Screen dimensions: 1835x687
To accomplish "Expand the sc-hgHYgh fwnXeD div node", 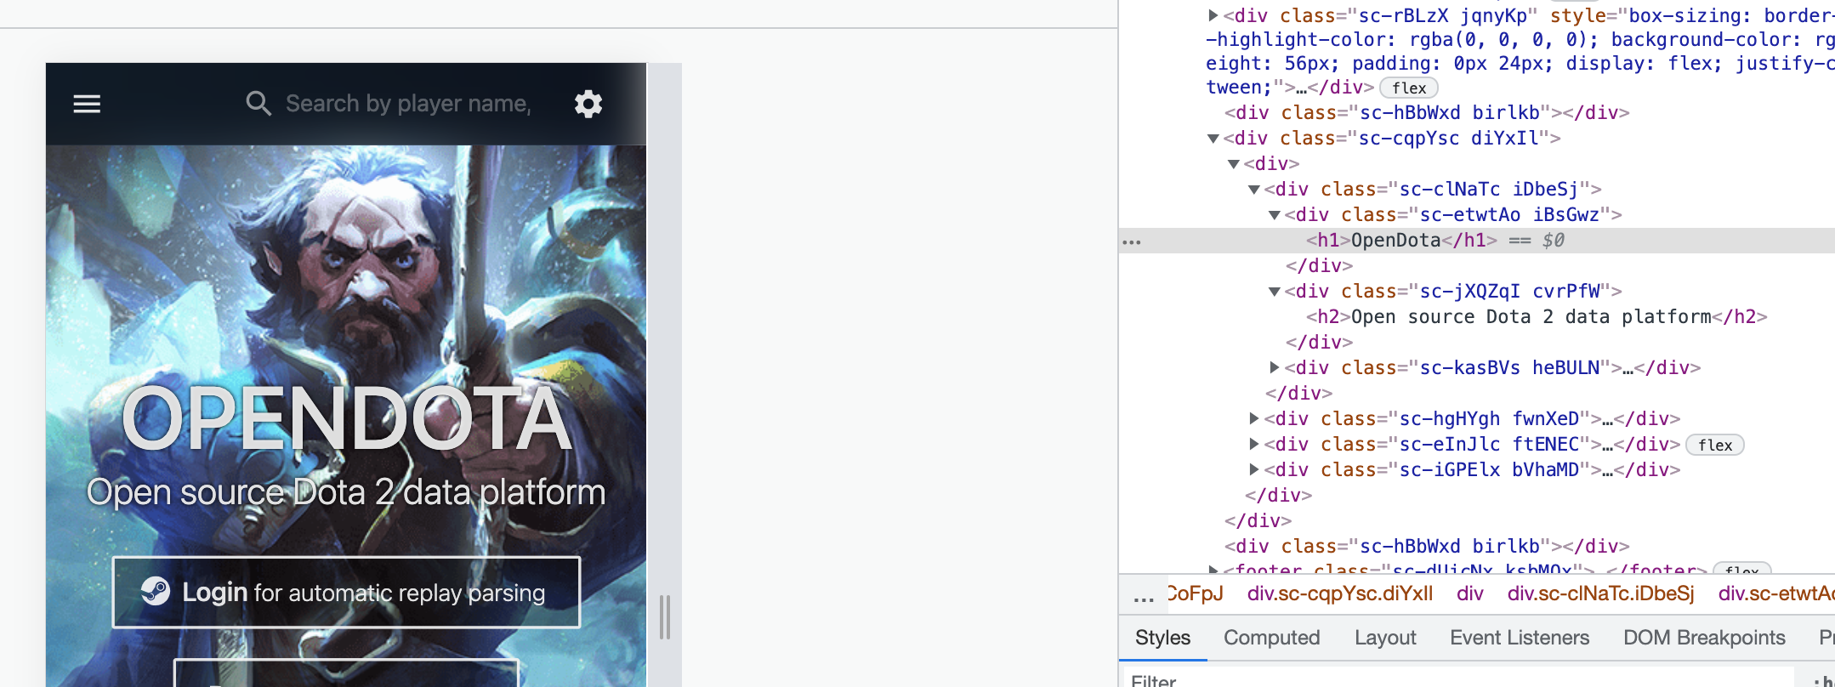I will 1254,418.
